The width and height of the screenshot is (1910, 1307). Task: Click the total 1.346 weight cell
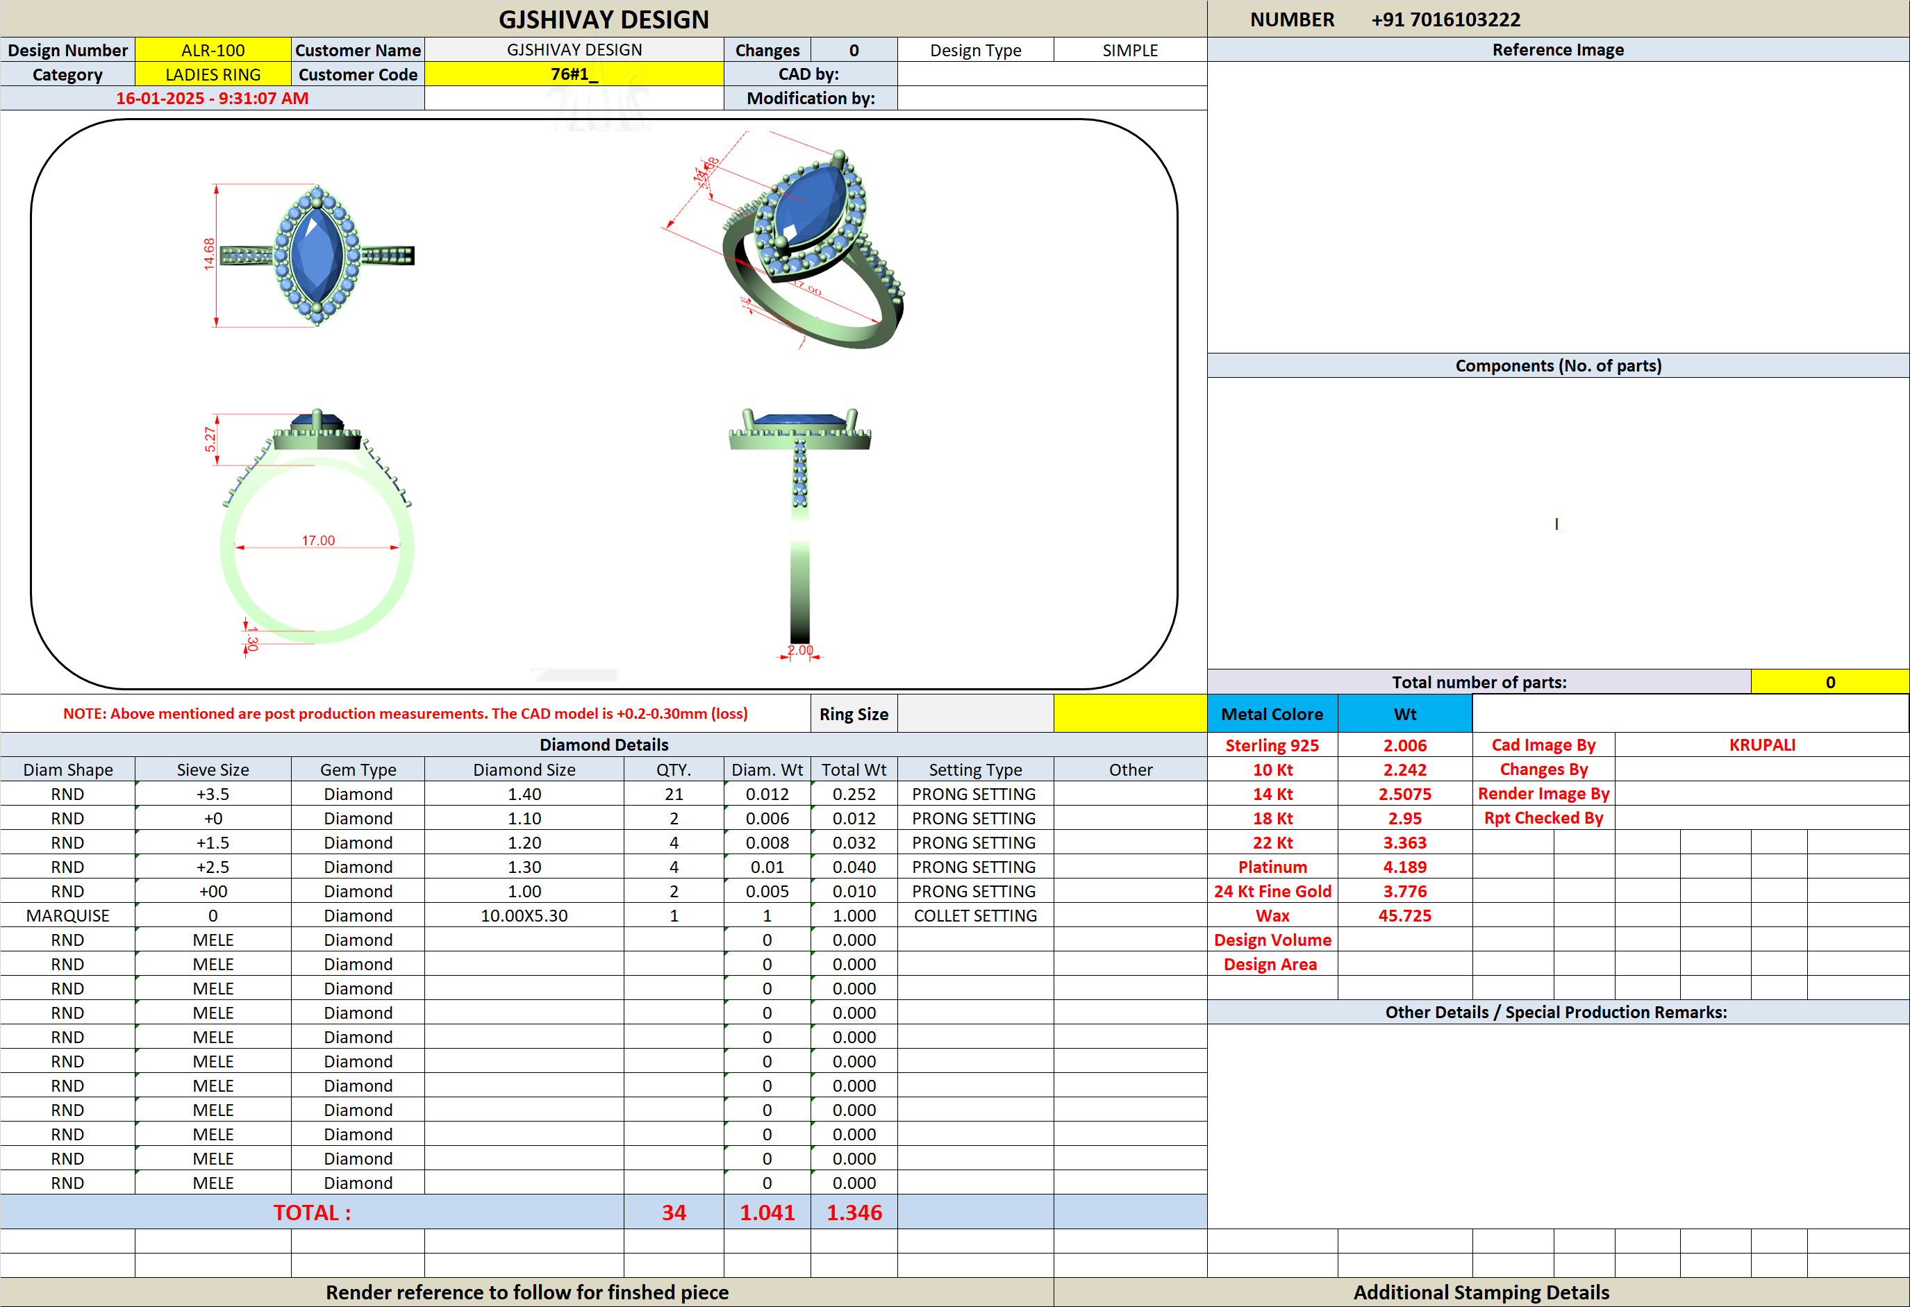click(854, 1213)
